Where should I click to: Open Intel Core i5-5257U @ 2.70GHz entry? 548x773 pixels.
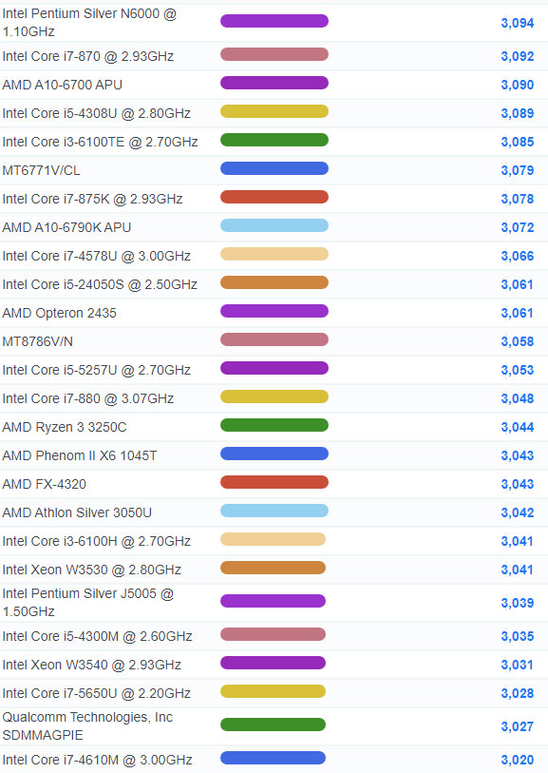[97, 370]
